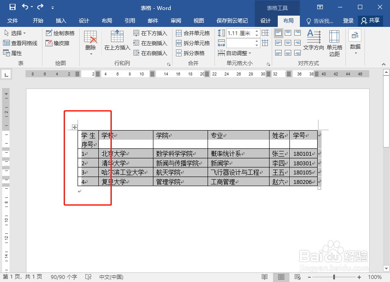The image size is (390, 282).
Task: Switch to Web Layout view icon
Action: point(297,277)
